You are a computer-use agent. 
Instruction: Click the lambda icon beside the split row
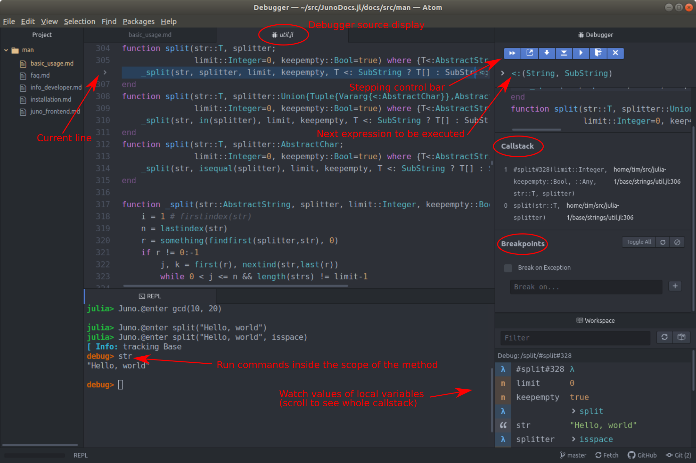503,411
